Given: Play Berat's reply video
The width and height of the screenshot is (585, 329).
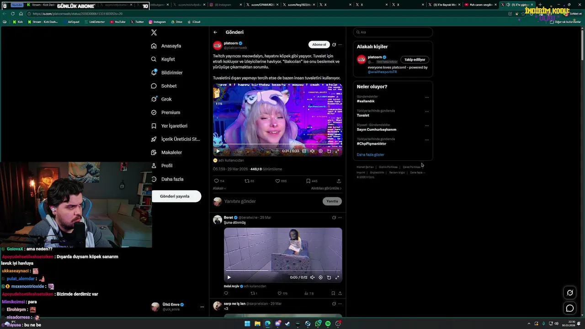Looking at the screenshot, I should point(229,277).
